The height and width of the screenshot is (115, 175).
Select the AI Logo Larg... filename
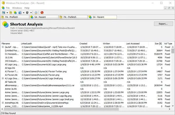point(12,64)
